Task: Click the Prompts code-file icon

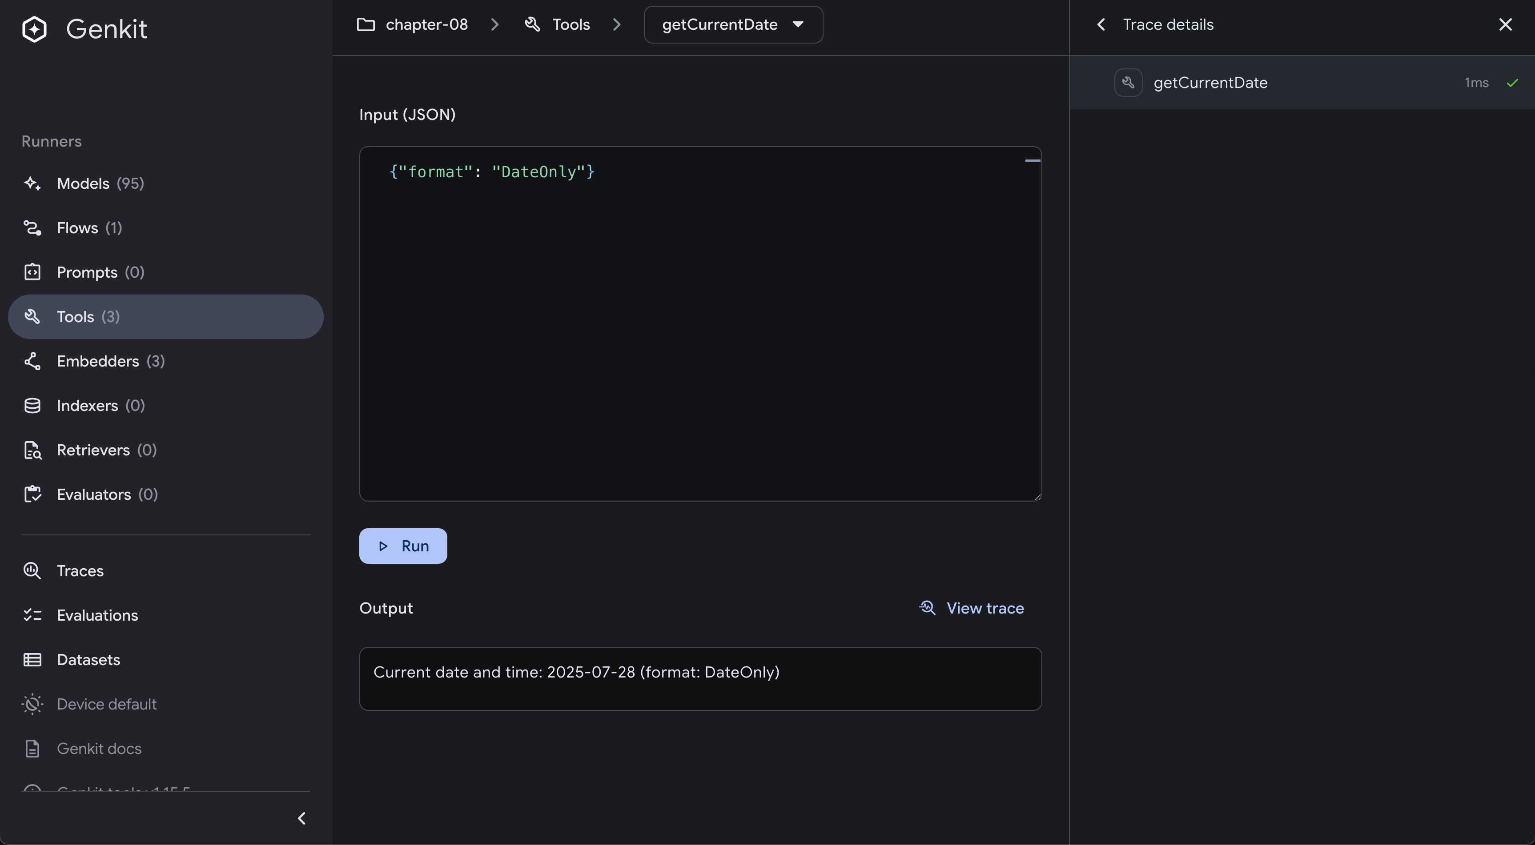Action: pos(32,272)
